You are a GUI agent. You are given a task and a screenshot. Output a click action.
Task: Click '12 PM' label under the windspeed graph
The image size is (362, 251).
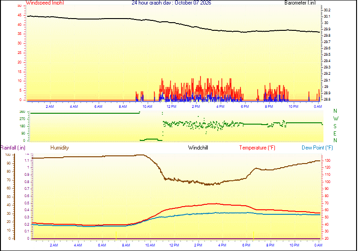(171, 106)
